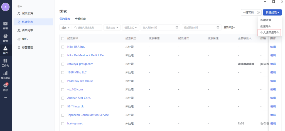The image size is (285, 131).
Task: Open the 创建方式 dropdown filter
Action: [131, 27]
